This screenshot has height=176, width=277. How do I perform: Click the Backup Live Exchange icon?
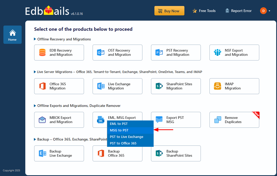tap(43, 153)
